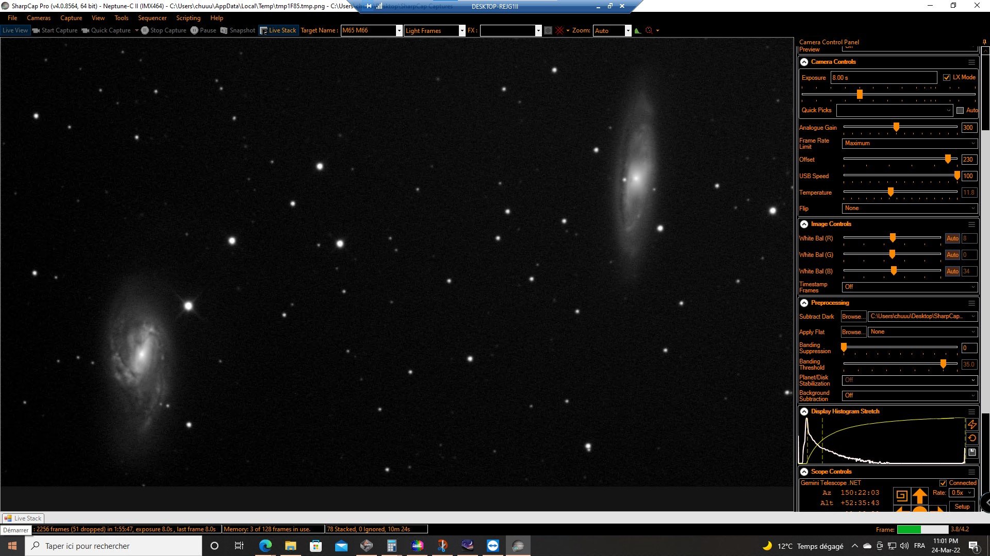Viewport: 990px width, 556px height.
Task: Click the Exposure value field
Action: pos(883,78)
